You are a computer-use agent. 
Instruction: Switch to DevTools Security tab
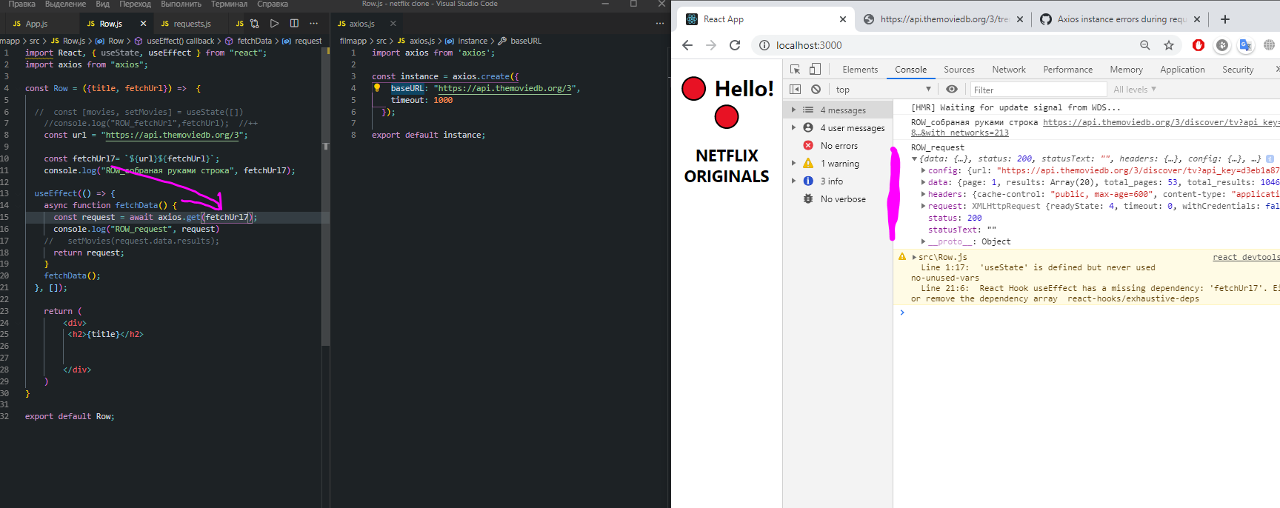pos(1238,70)
